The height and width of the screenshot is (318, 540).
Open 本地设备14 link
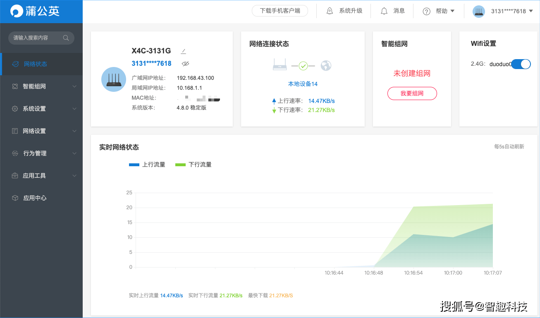point(303,84)
